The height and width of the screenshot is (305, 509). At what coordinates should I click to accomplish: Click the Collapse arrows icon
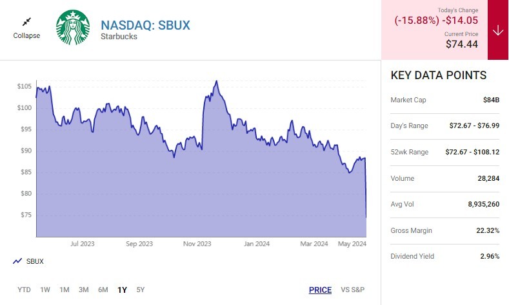coord(26,21)
